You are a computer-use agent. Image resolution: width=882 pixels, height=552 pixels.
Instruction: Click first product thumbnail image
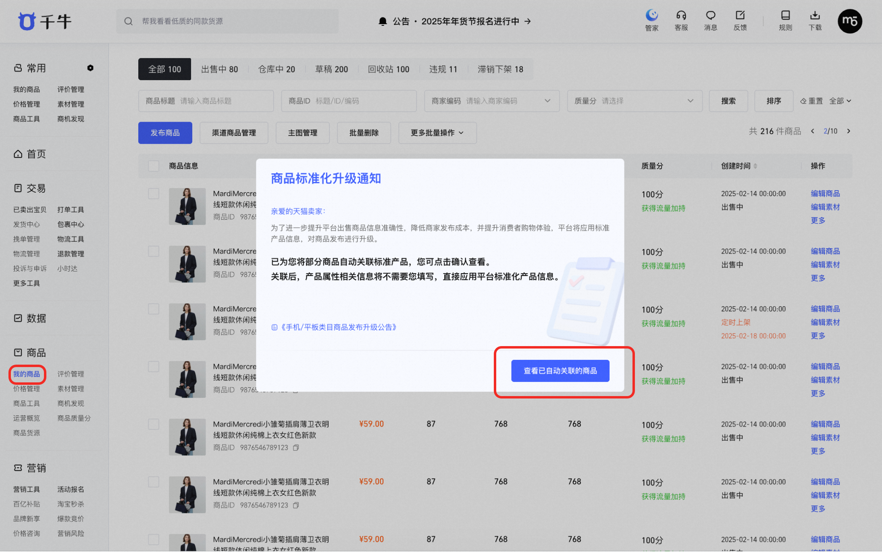[187, 206]
